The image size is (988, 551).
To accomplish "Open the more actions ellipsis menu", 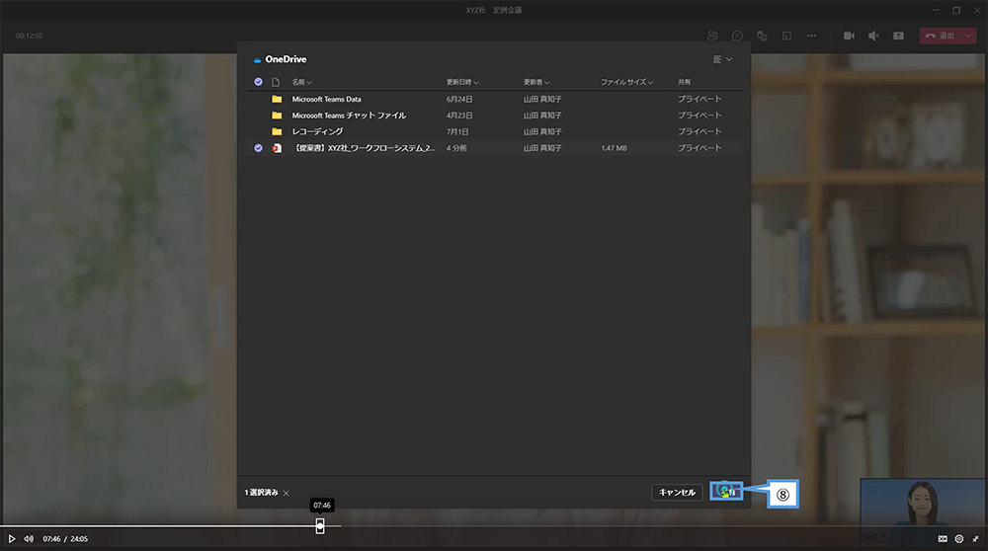I will [811, 36].
